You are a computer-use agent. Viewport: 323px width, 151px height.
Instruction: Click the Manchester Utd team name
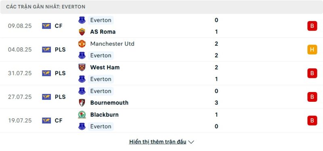[x=112, y=44]
